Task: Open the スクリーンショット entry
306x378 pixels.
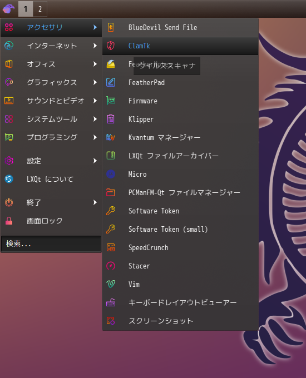Action: pos(180,321)
